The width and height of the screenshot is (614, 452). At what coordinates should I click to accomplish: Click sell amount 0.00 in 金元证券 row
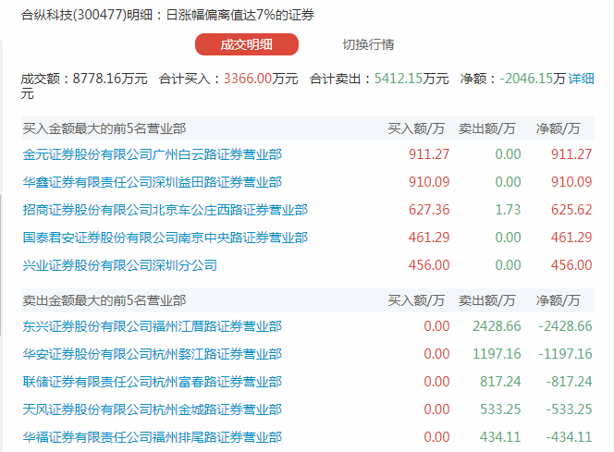tap(508, 154)
